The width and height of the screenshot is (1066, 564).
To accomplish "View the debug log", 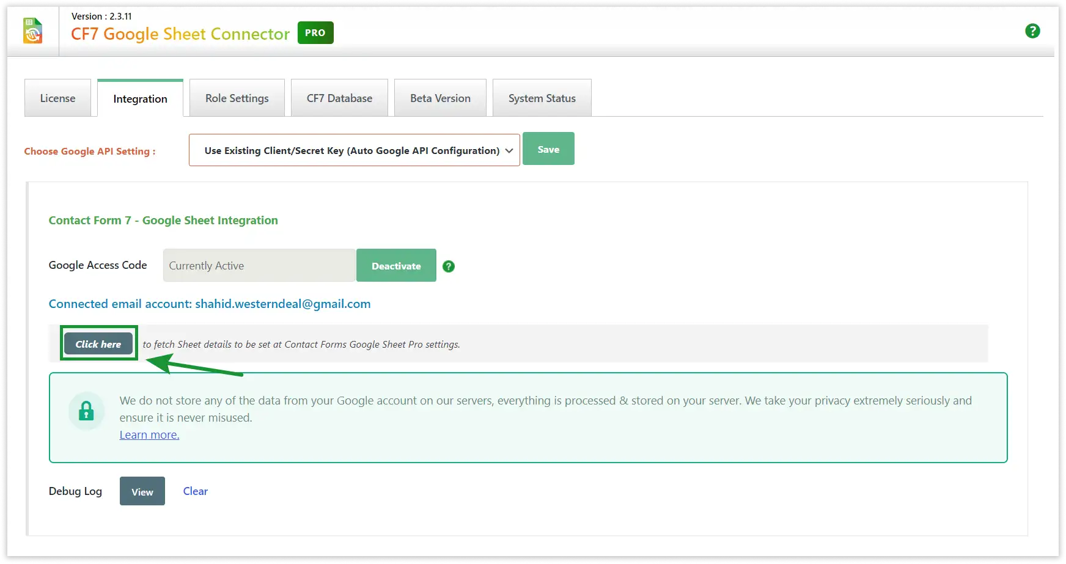I will pyautogui.click(x=142, y=491).
